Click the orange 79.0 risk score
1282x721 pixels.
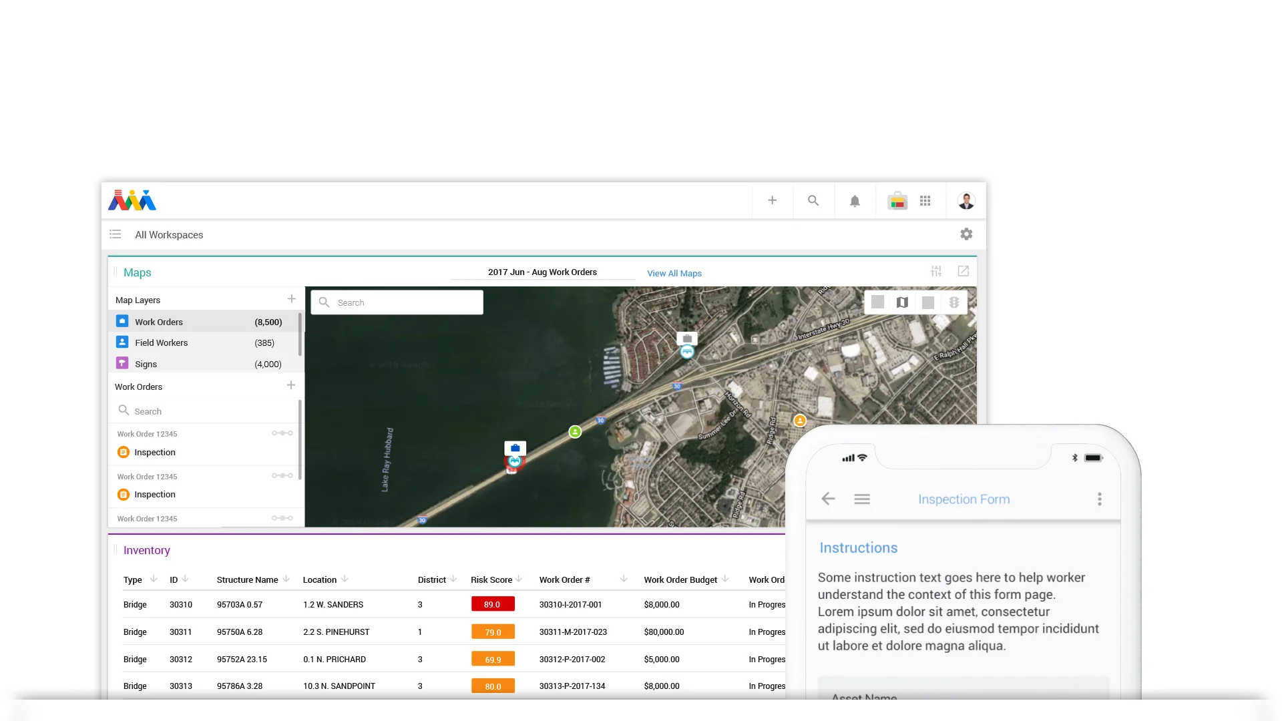493,632
